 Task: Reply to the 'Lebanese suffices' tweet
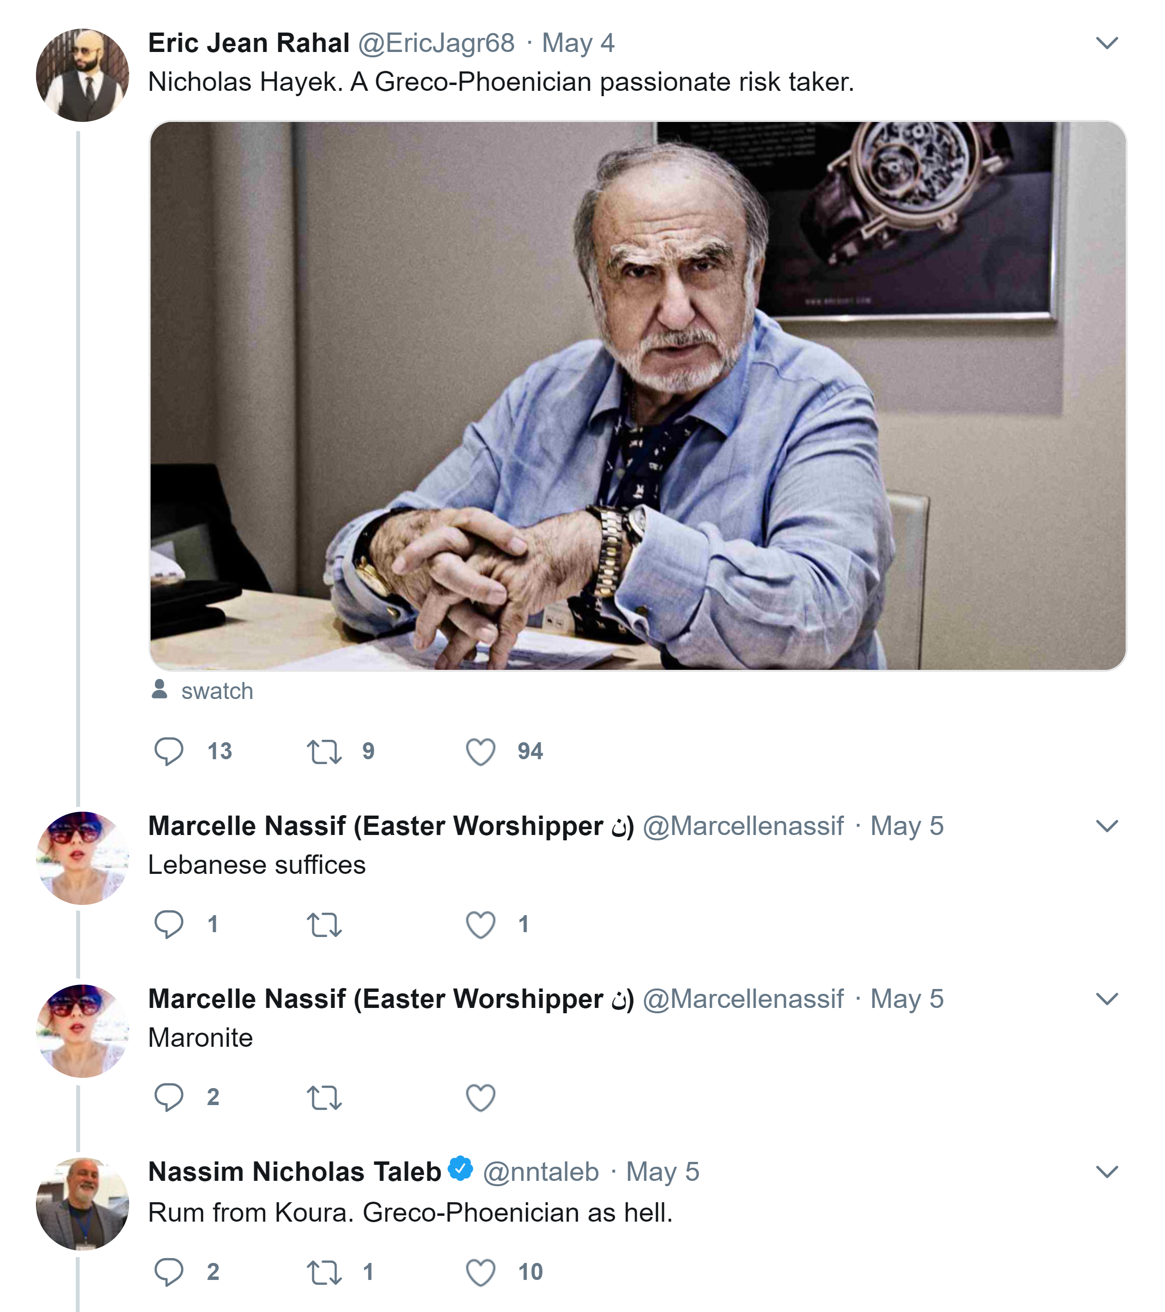(169, 924)
